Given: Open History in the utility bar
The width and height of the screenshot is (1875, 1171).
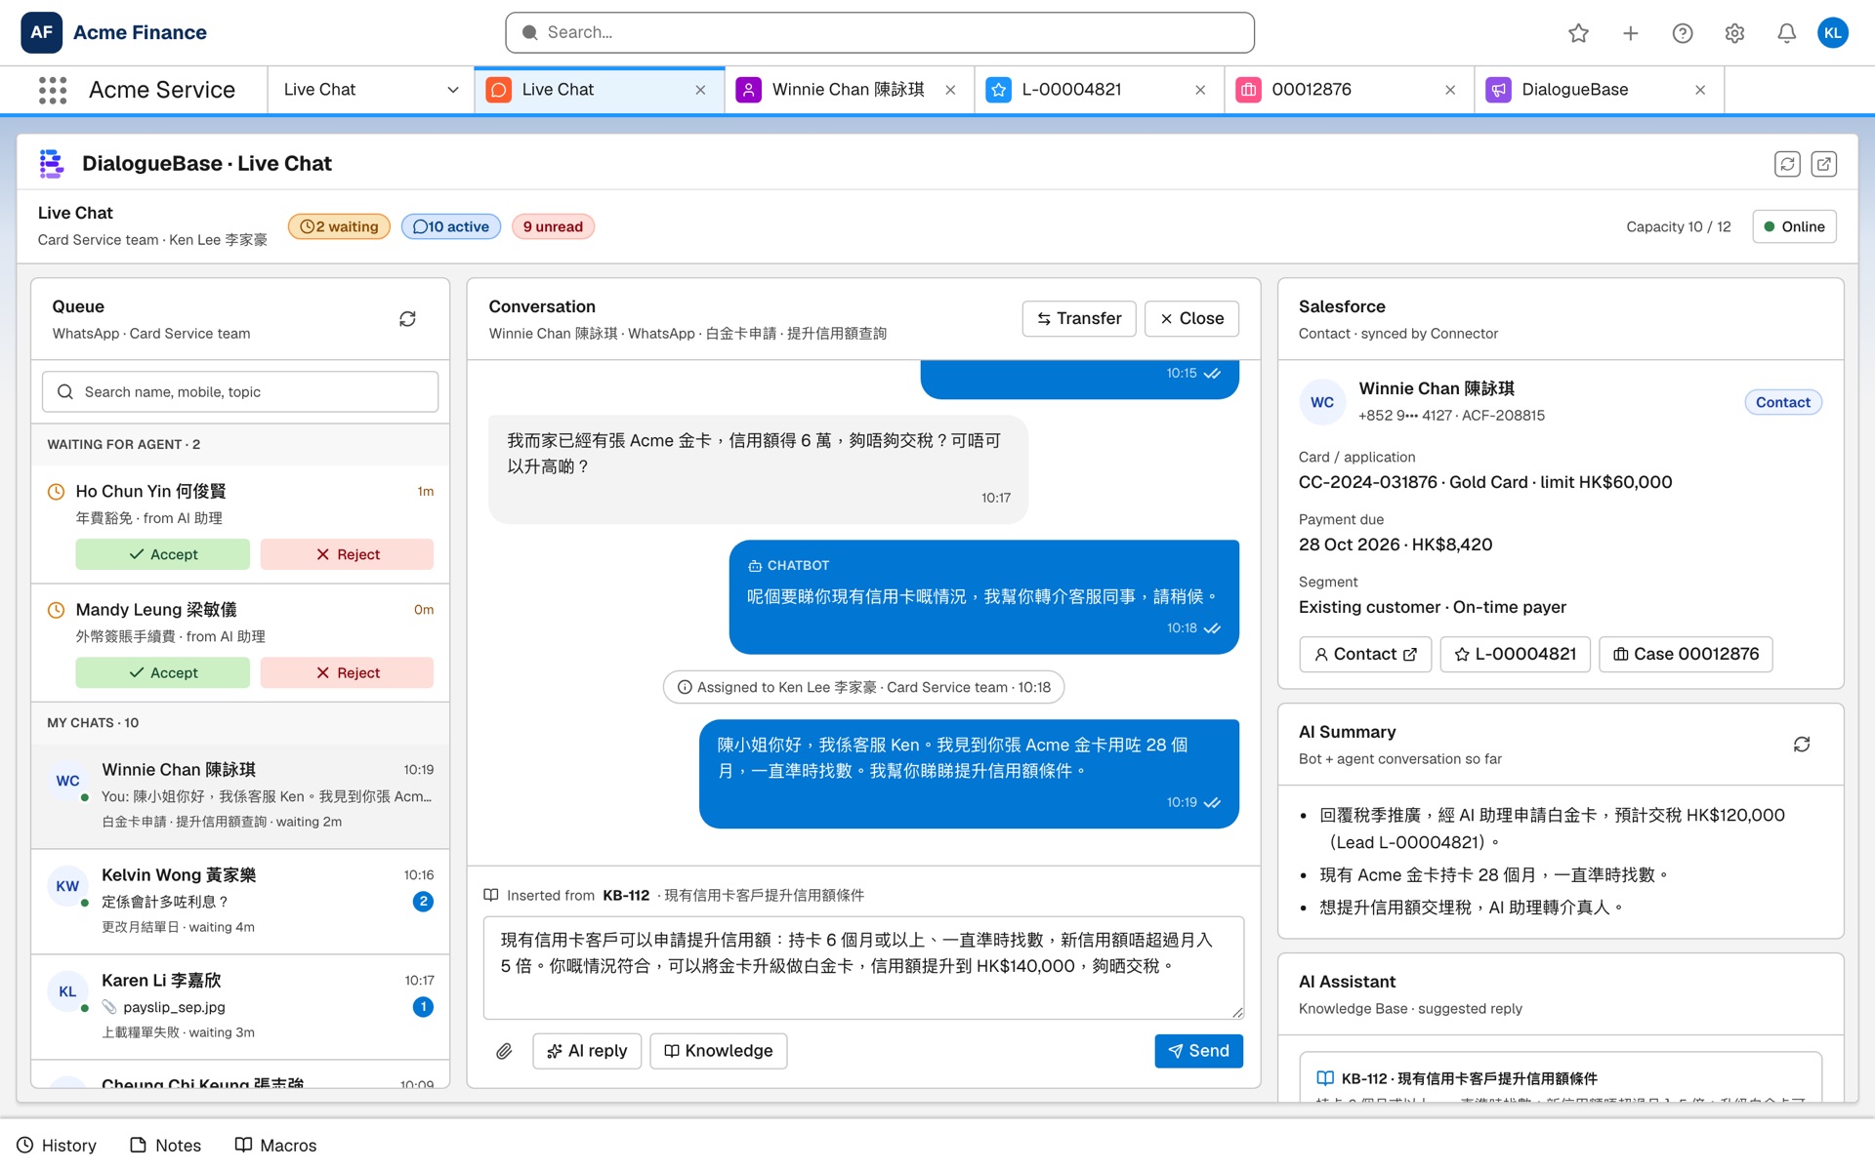Looking at the screenshot, I should point(57,1146).
